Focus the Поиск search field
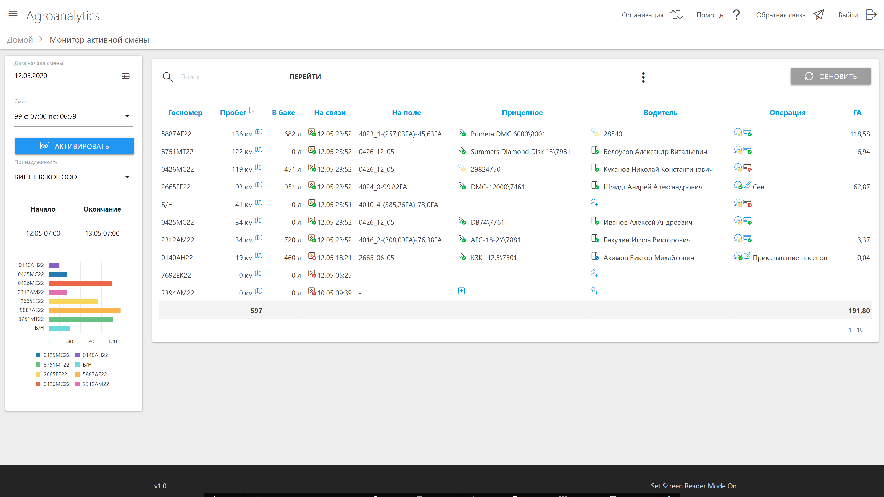This screenshot has height=497, width=884. click(231, 77)
